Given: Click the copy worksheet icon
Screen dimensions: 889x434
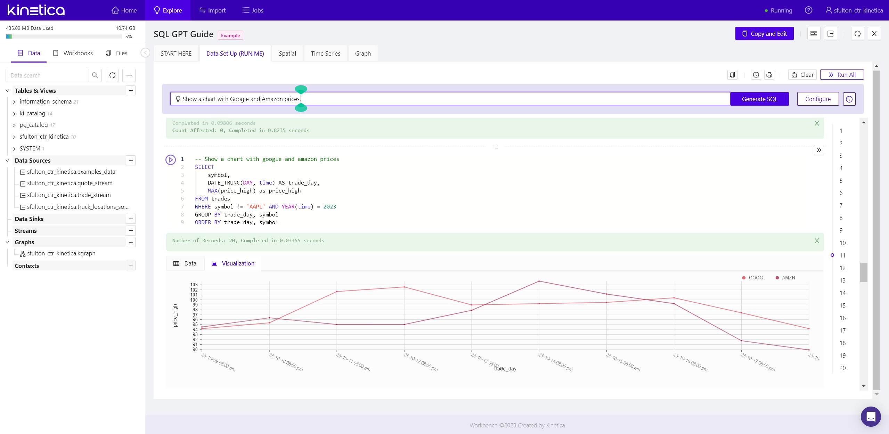Looking at the screenshot, I should 732,75.
